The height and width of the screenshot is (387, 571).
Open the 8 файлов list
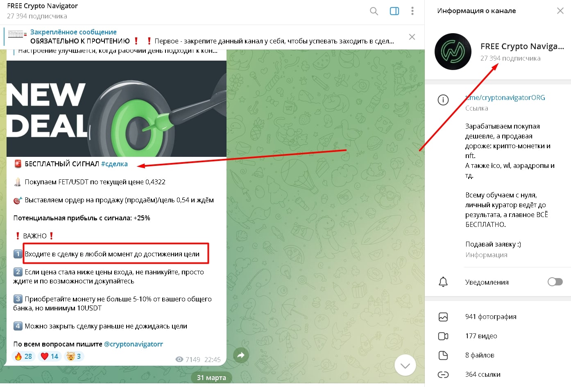coord(480,355)
